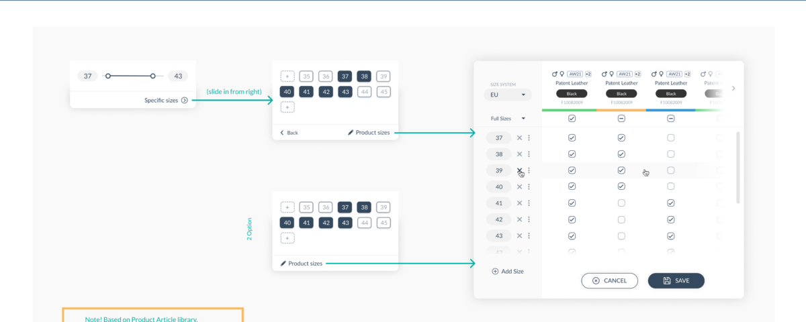The height and width of the screenshot is (322, 806).
Task: Click the Back arrow in size picker
Action: click(x=282, y=133)
